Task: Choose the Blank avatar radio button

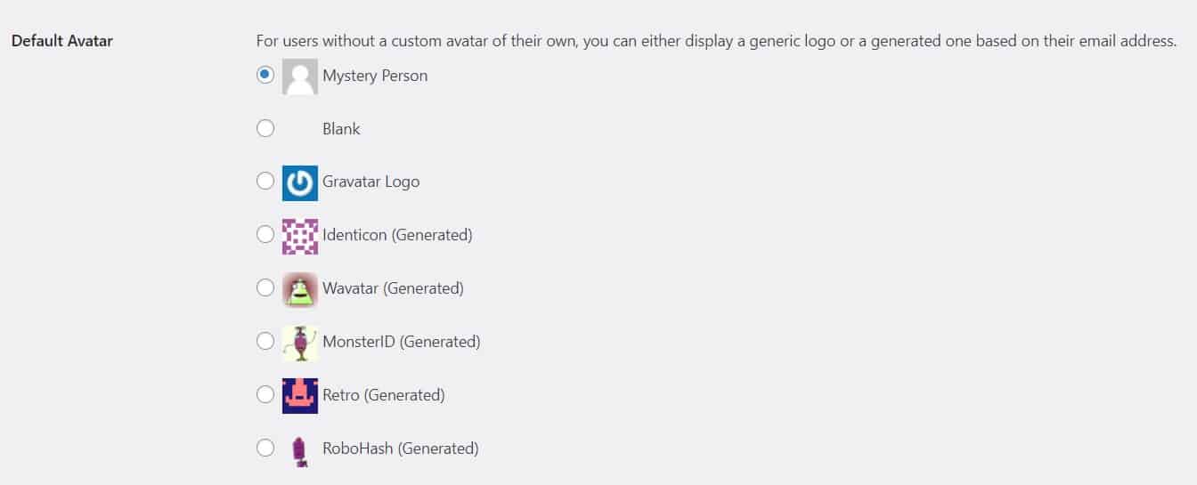Action: (265, 129)
